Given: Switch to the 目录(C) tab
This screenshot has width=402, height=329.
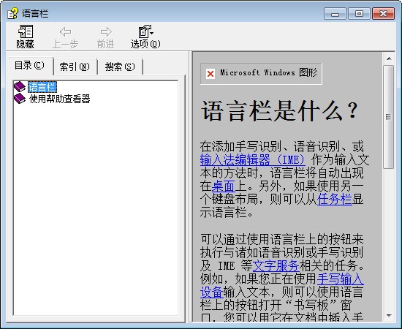Looking at the screenshot, I should pyautogui.click(x=29, y=65).
